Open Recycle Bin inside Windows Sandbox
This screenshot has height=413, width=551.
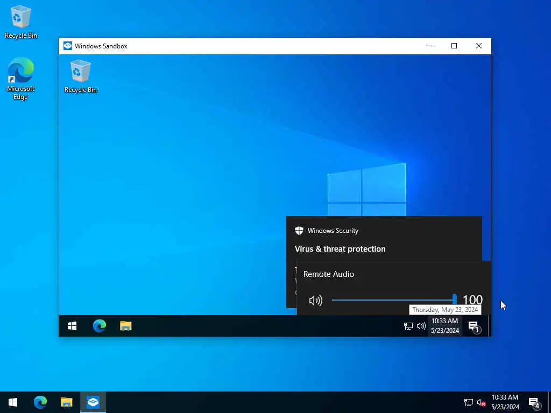81,76
